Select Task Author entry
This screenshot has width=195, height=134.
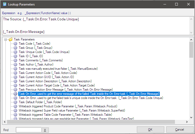36,65
